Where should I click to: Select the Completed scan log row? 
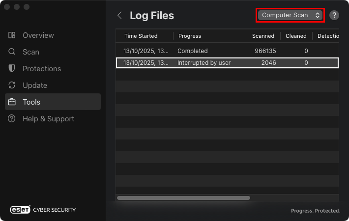point(226,51)
